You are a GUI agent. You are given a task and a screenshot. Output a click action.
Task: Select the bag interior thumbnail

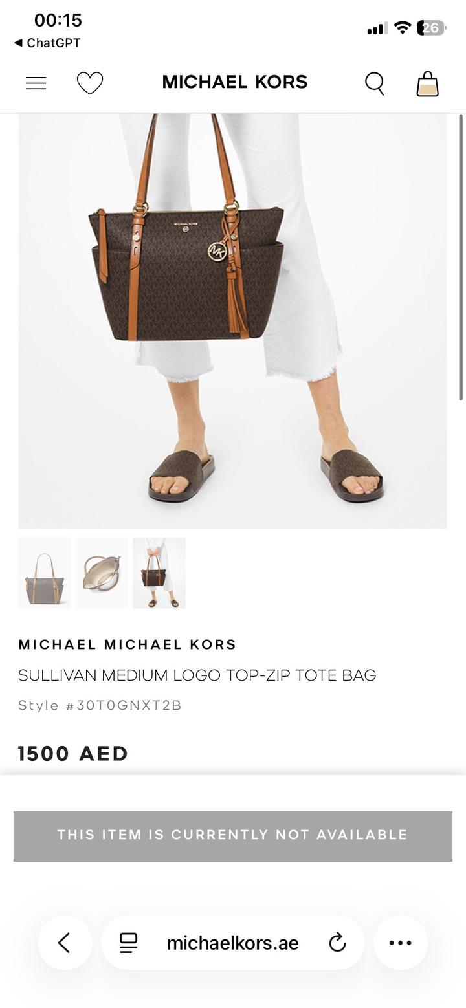(x=102, y=573)
